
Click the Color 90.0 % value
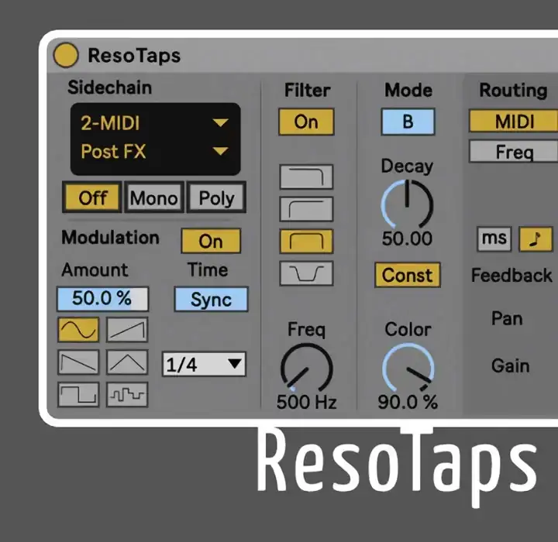(408, 402)
